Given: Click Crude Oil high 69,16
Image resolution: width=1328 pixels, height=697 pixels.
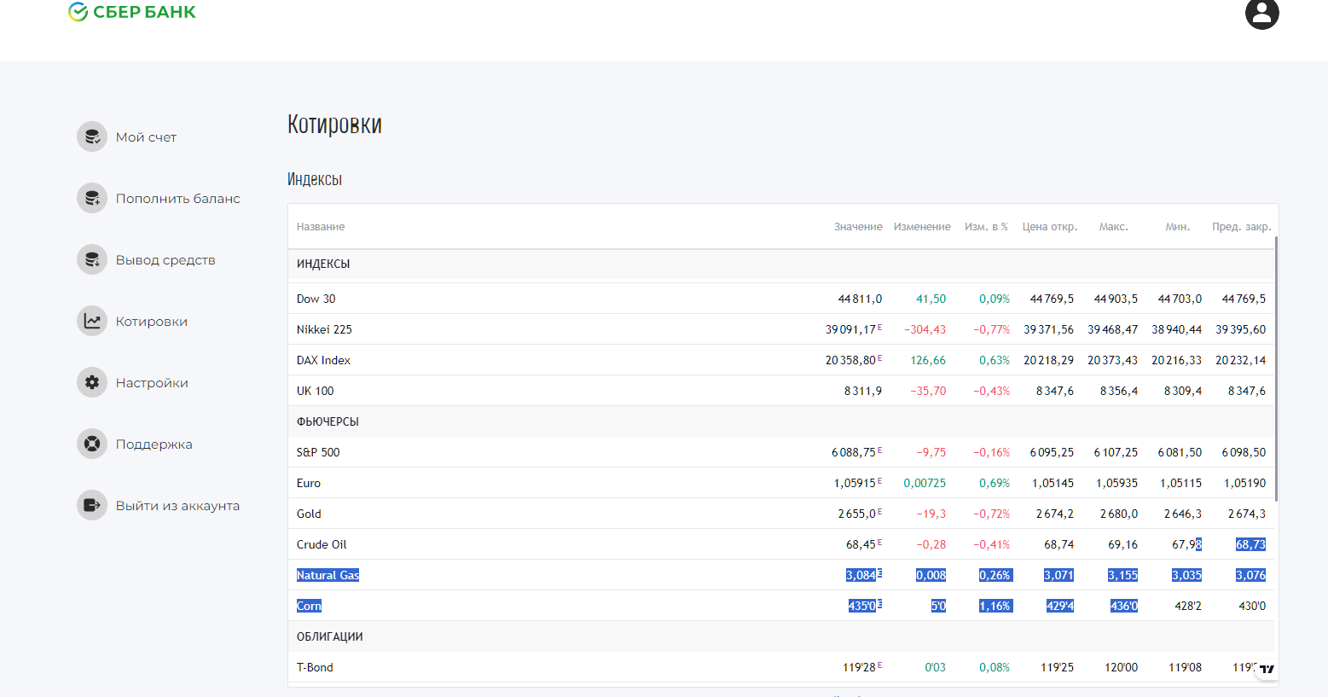Looking at the screenshot, I should pyautogui.click(x=1122, y=545).
